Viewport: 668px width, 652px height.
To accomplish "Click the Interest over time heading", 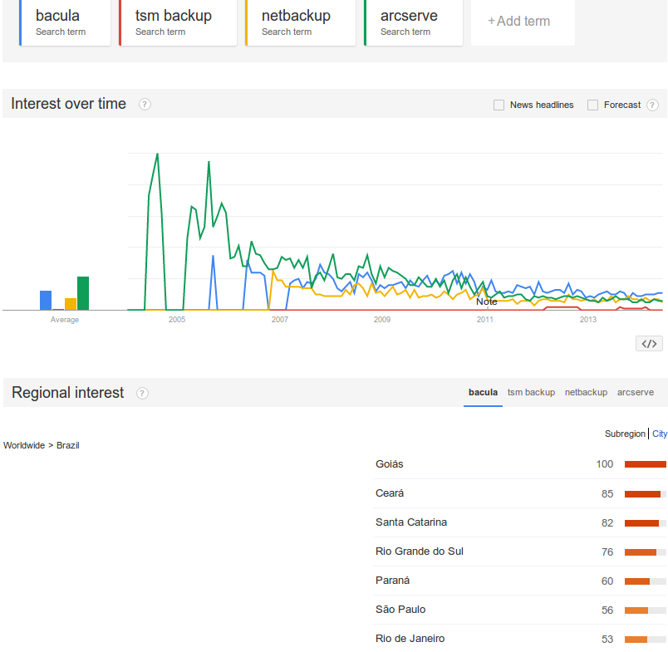I will pos(69,104).
